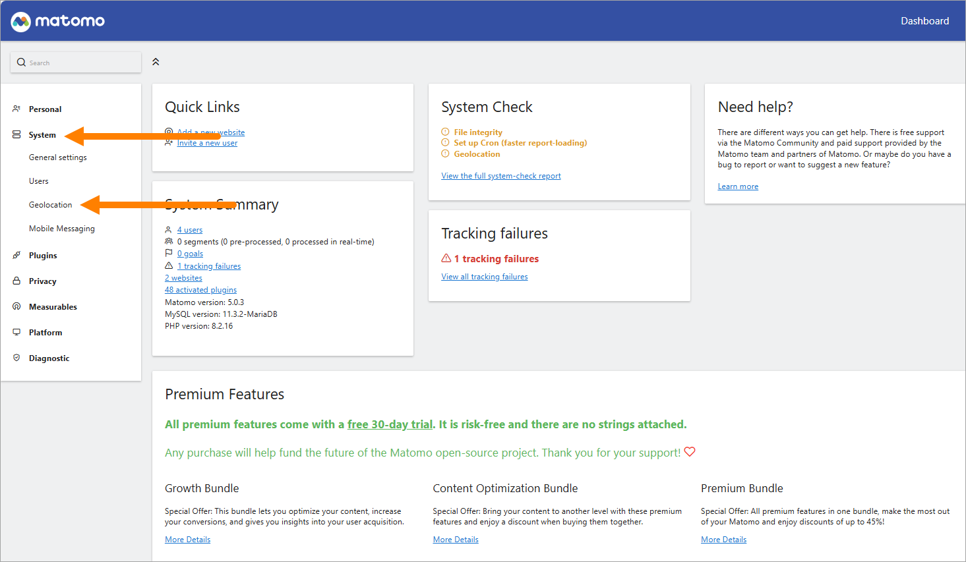Click the Personal menu icon

[x=16, y=109]
